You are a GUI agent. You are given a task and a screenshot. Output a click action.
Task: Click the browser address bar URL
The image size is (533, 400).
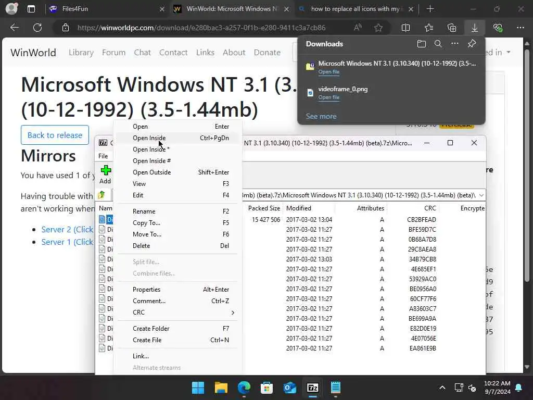tap(201, 28)
